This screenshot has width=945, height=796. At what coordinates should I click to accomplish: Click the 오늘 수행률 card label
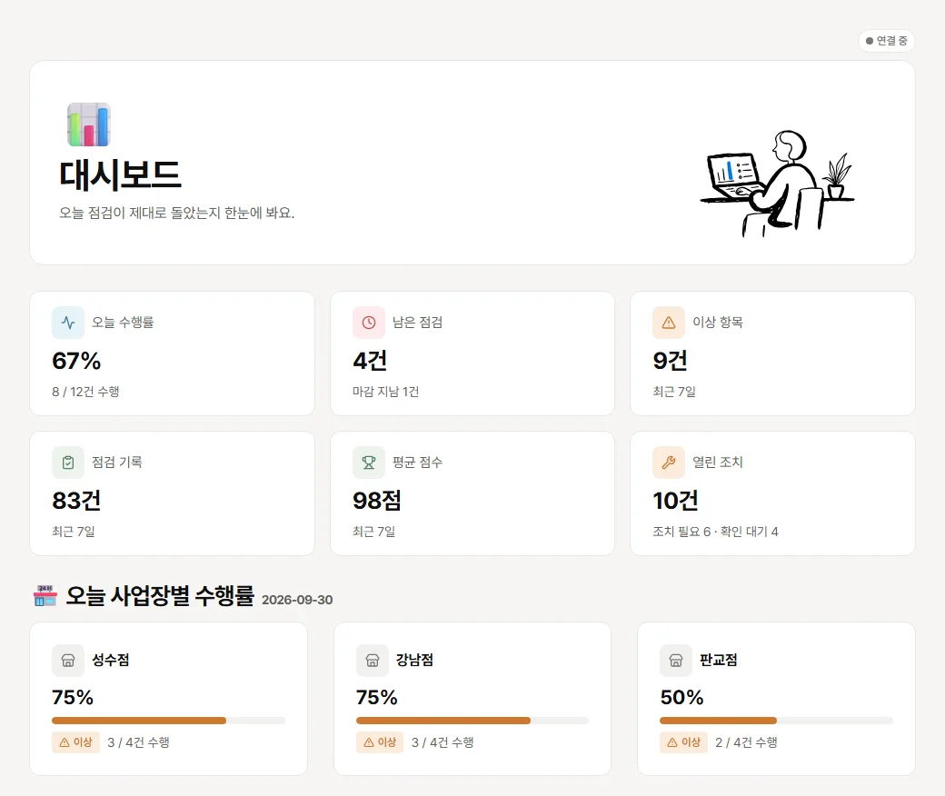coord(123,323)
